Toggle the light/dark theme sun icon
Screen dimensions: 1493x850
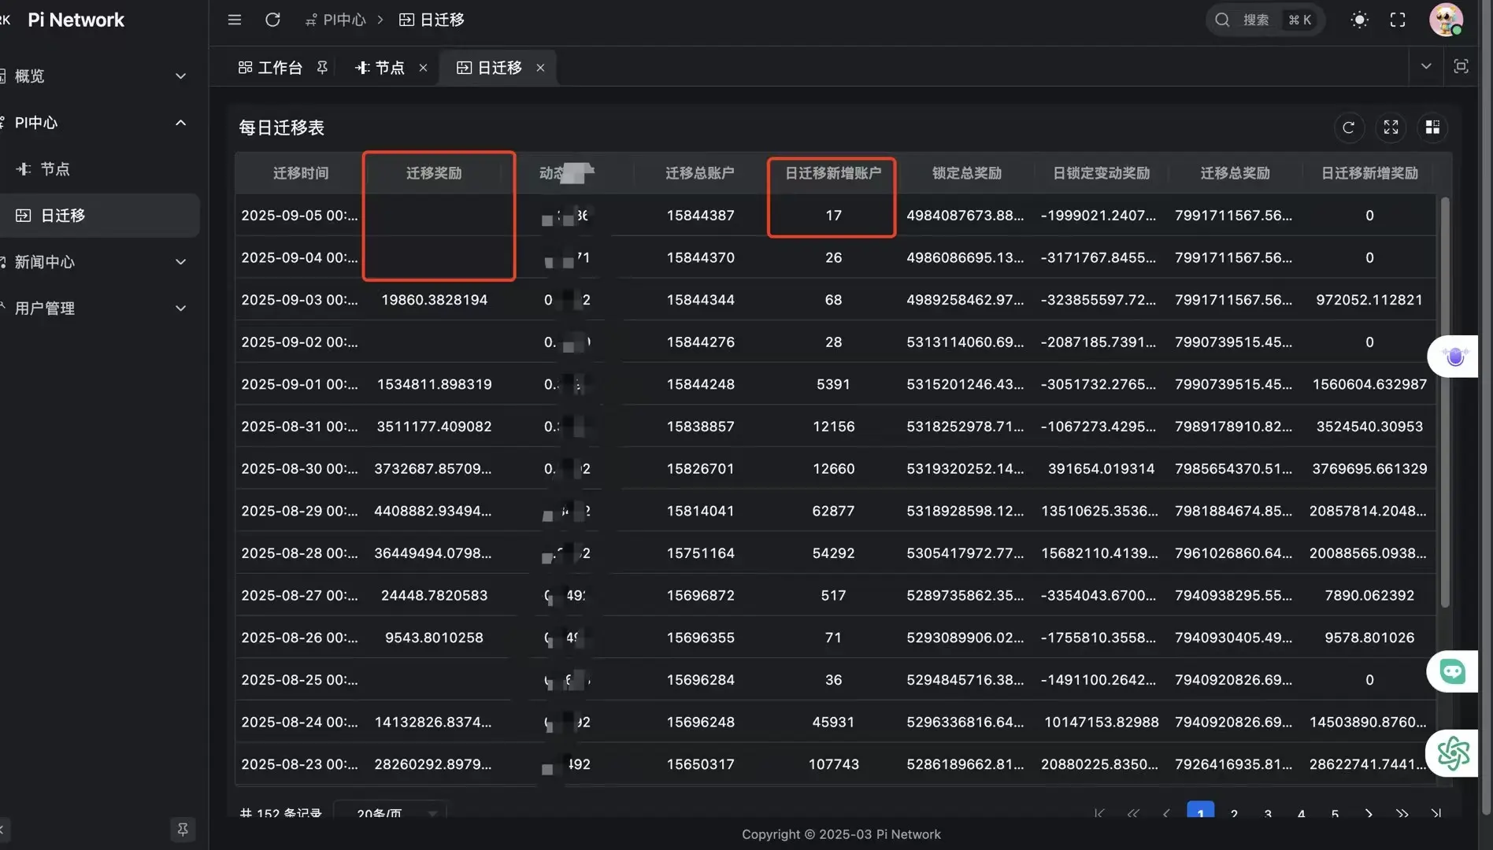pyautogui.click(x=1359, y=20)
